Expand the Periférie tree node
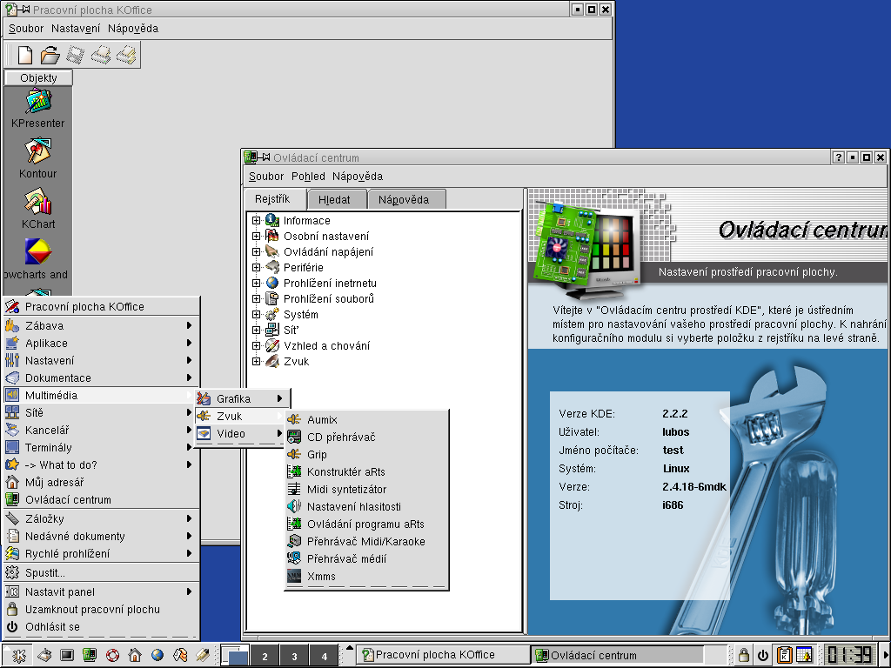The width and height of the screenshot is (891, 668). tap(257, 268)
